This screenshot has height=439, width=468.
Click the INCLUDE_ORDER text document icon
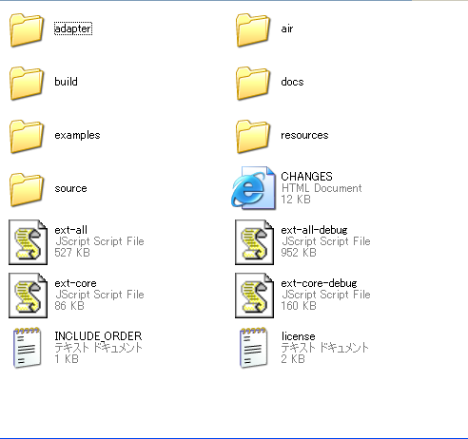point(28,348)
